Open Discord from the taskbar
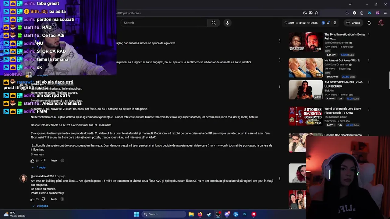The width and height of the screenshot is (390, 219). (227, 214)
